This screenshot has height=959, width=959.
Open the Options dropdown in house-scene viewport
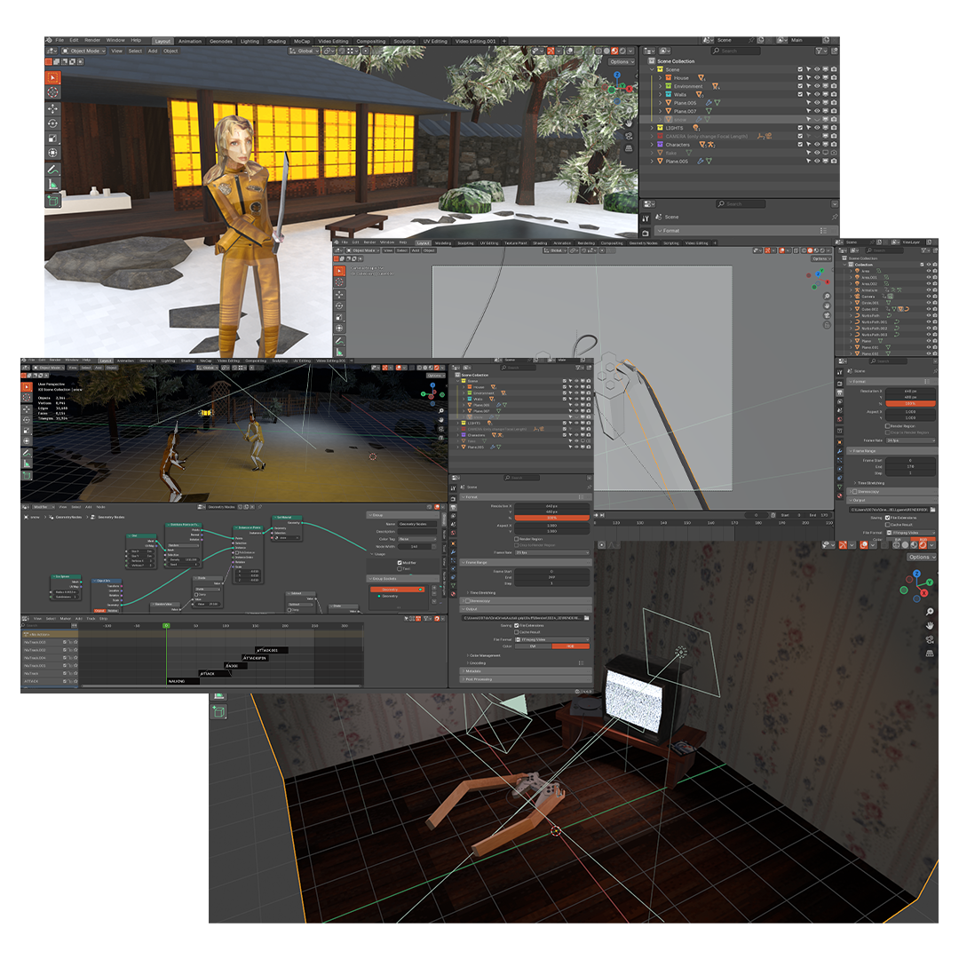click(x=622, y=62)
